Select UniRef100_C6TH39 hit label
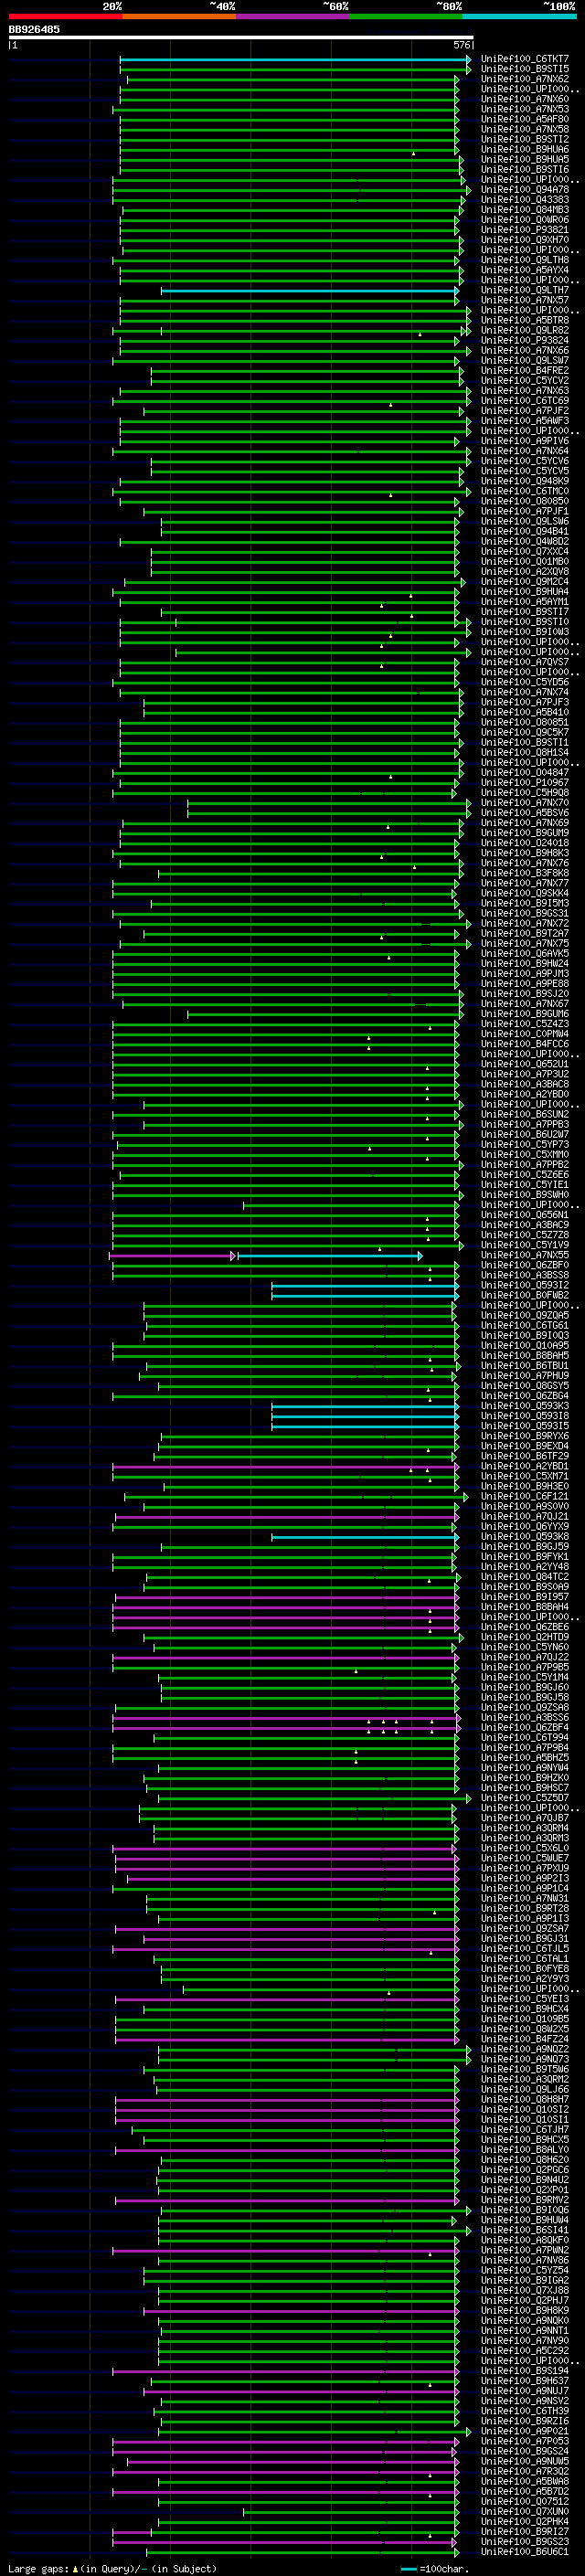 pyautogui.click(x=525, y=2411)
